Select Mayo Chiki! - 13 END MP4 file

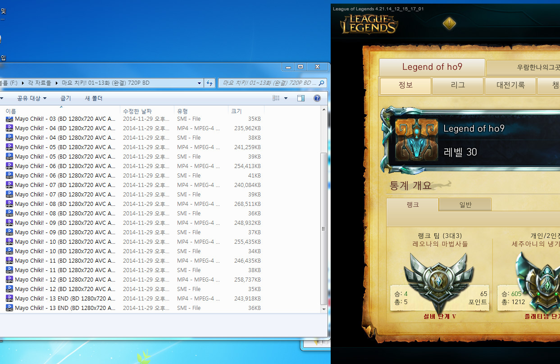65,298
